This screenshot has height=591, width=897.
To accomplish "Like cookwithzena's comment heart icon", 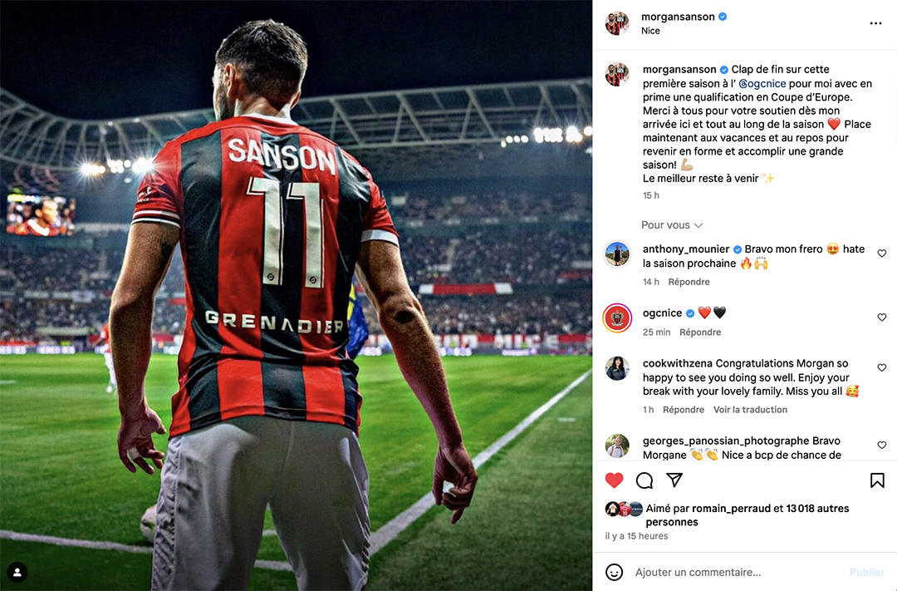I will pos(881,367).
